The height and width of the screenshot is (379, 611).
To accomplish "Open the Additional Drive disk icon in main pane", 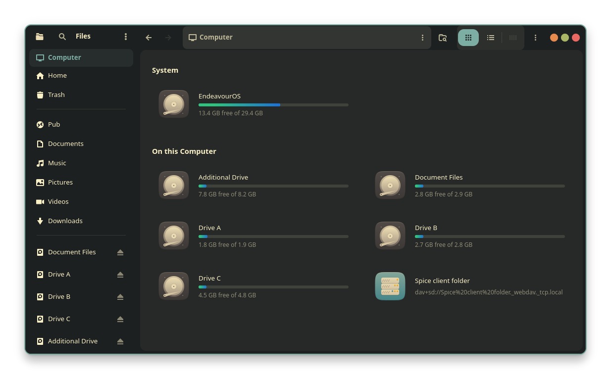I will coord(174,185).
